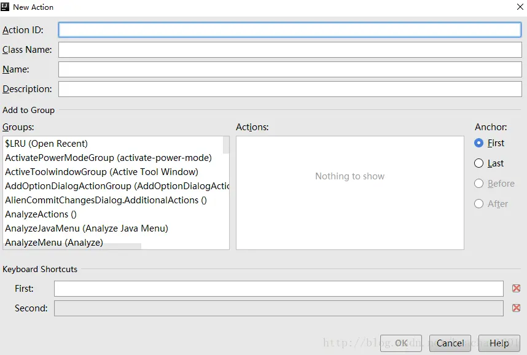This screenshot has width=527, height=355.
Task: Clear the First keyboard shortcut
Action: (516, 289)
